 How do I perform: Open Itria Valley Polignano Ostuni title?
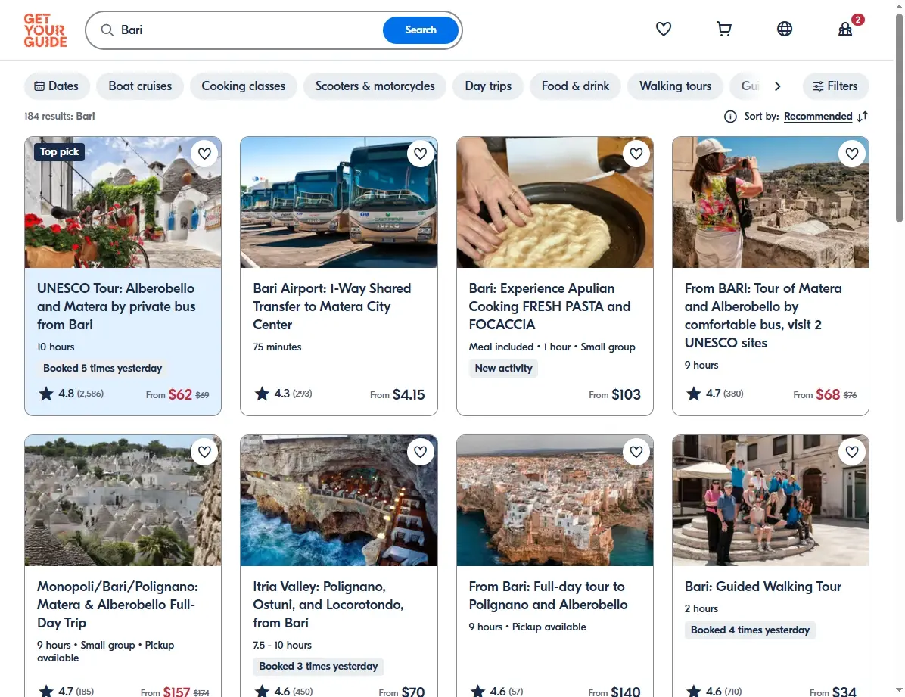point(328,604)
